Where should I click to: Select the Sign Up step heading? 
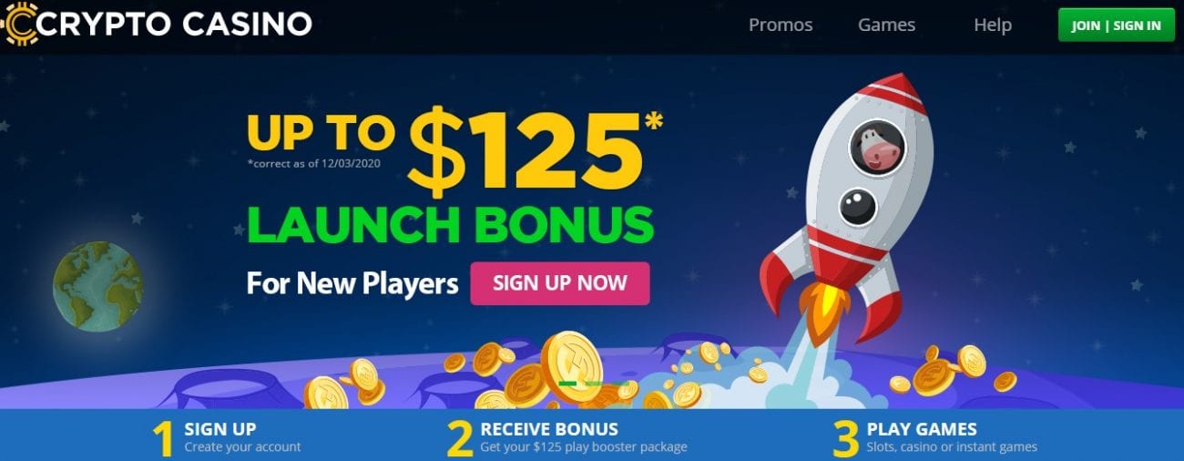click(220, 428)
